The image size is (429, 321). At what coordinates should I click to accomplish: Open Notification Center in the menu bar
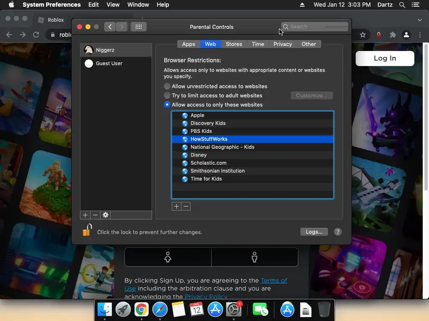pos(415,5)
